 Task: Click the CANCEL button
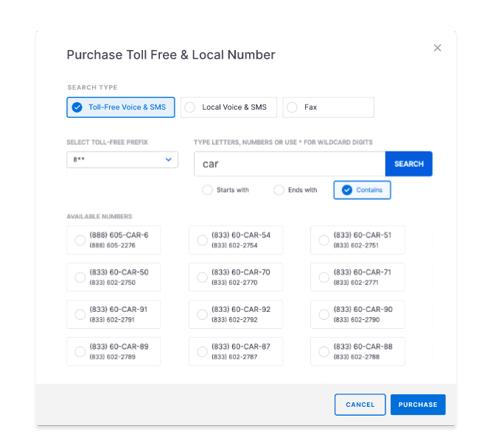pos(360,405)
